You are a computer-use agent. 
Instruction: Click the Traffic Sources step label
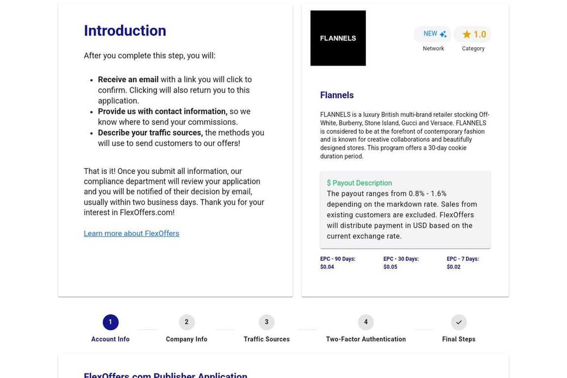(x=266, y=339)
